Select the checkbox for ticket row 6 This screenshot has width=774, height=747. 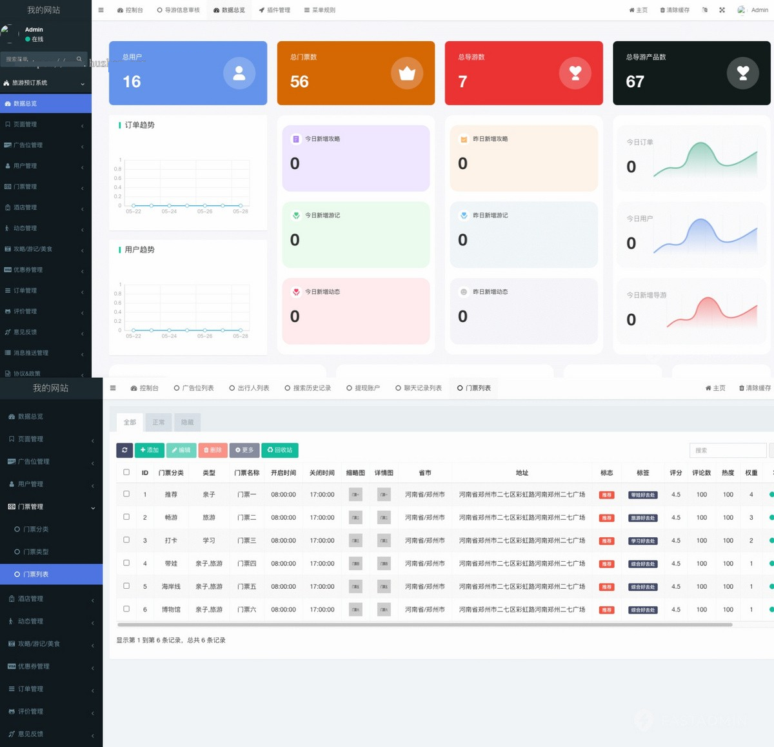pyautogui.click(x=126, y=609)
